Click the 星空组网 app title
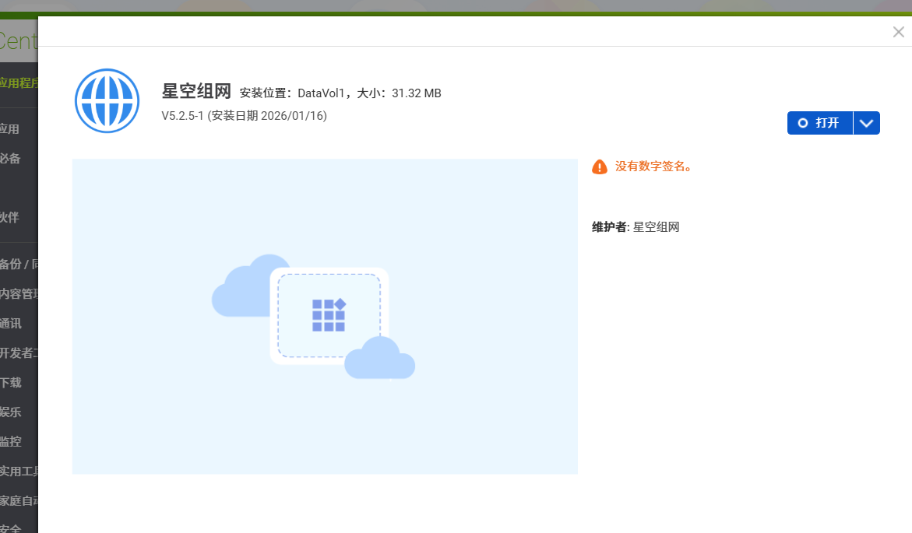This screenshot has height=533, width=912. click(x=196, y=92)
